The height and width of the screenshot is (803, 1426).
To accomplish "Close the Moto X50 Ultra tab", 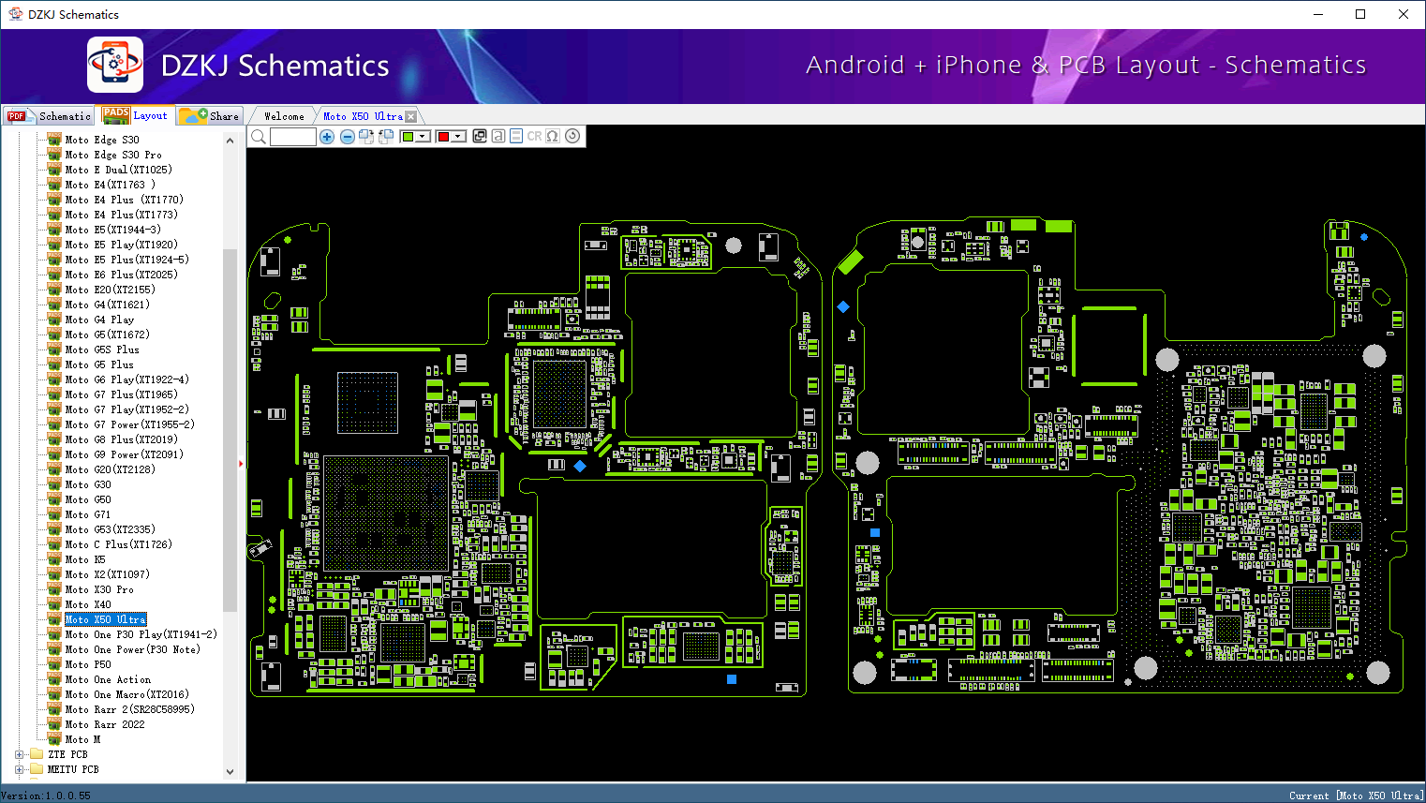I will point(410,116).
